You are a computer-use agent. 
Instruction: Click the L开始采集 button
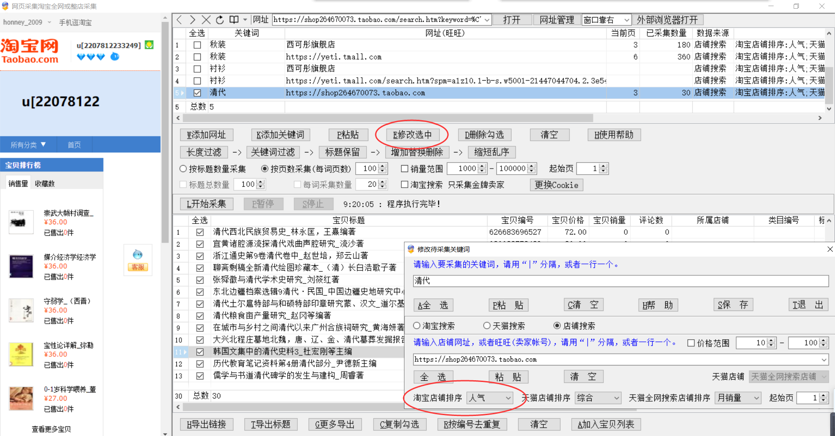(x=206, y=204)
